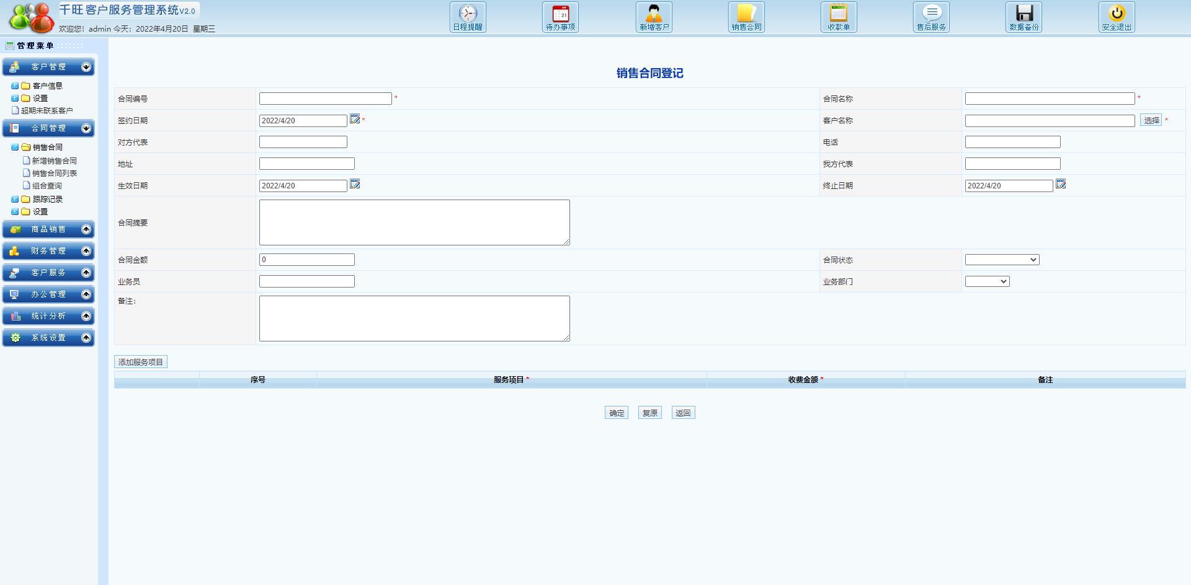Click into the 合同摘要 text area
This screenshot has height=585, width=1191.
pyautogui.click(x=414, y=222)
